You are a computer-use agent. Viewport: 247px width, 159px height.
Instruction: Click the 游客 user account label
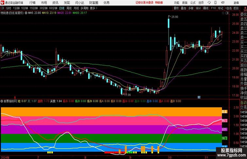pos(236,3)
